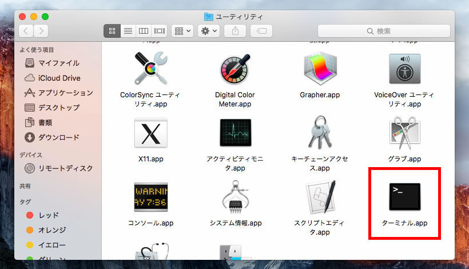This screenshot has width=469, height=269.
Task: Click the X11.app file name label
Action: [x=151, y=159]
